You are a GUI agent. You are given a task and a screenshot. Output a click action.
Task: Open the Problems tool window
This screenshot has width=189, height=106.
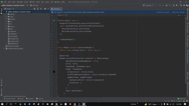point(30,99)
